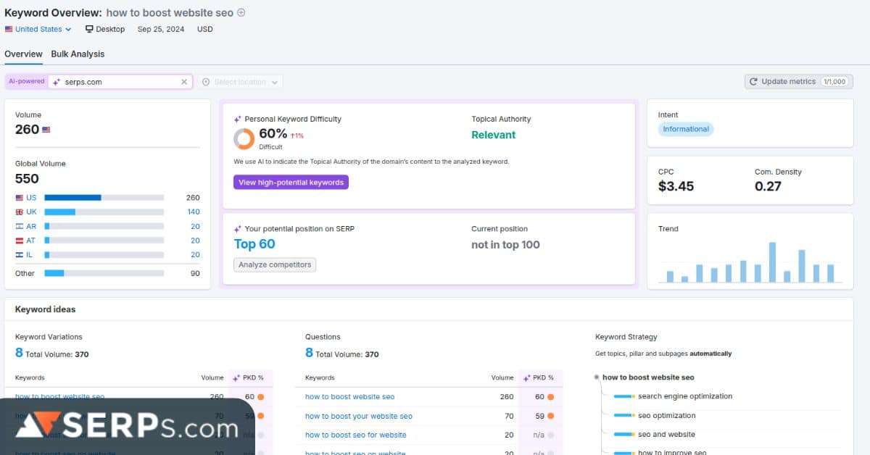The width and height of the screenshot is (870, 455).
Task: Click the View high-potential keywords button
Action: coord(291,183)
